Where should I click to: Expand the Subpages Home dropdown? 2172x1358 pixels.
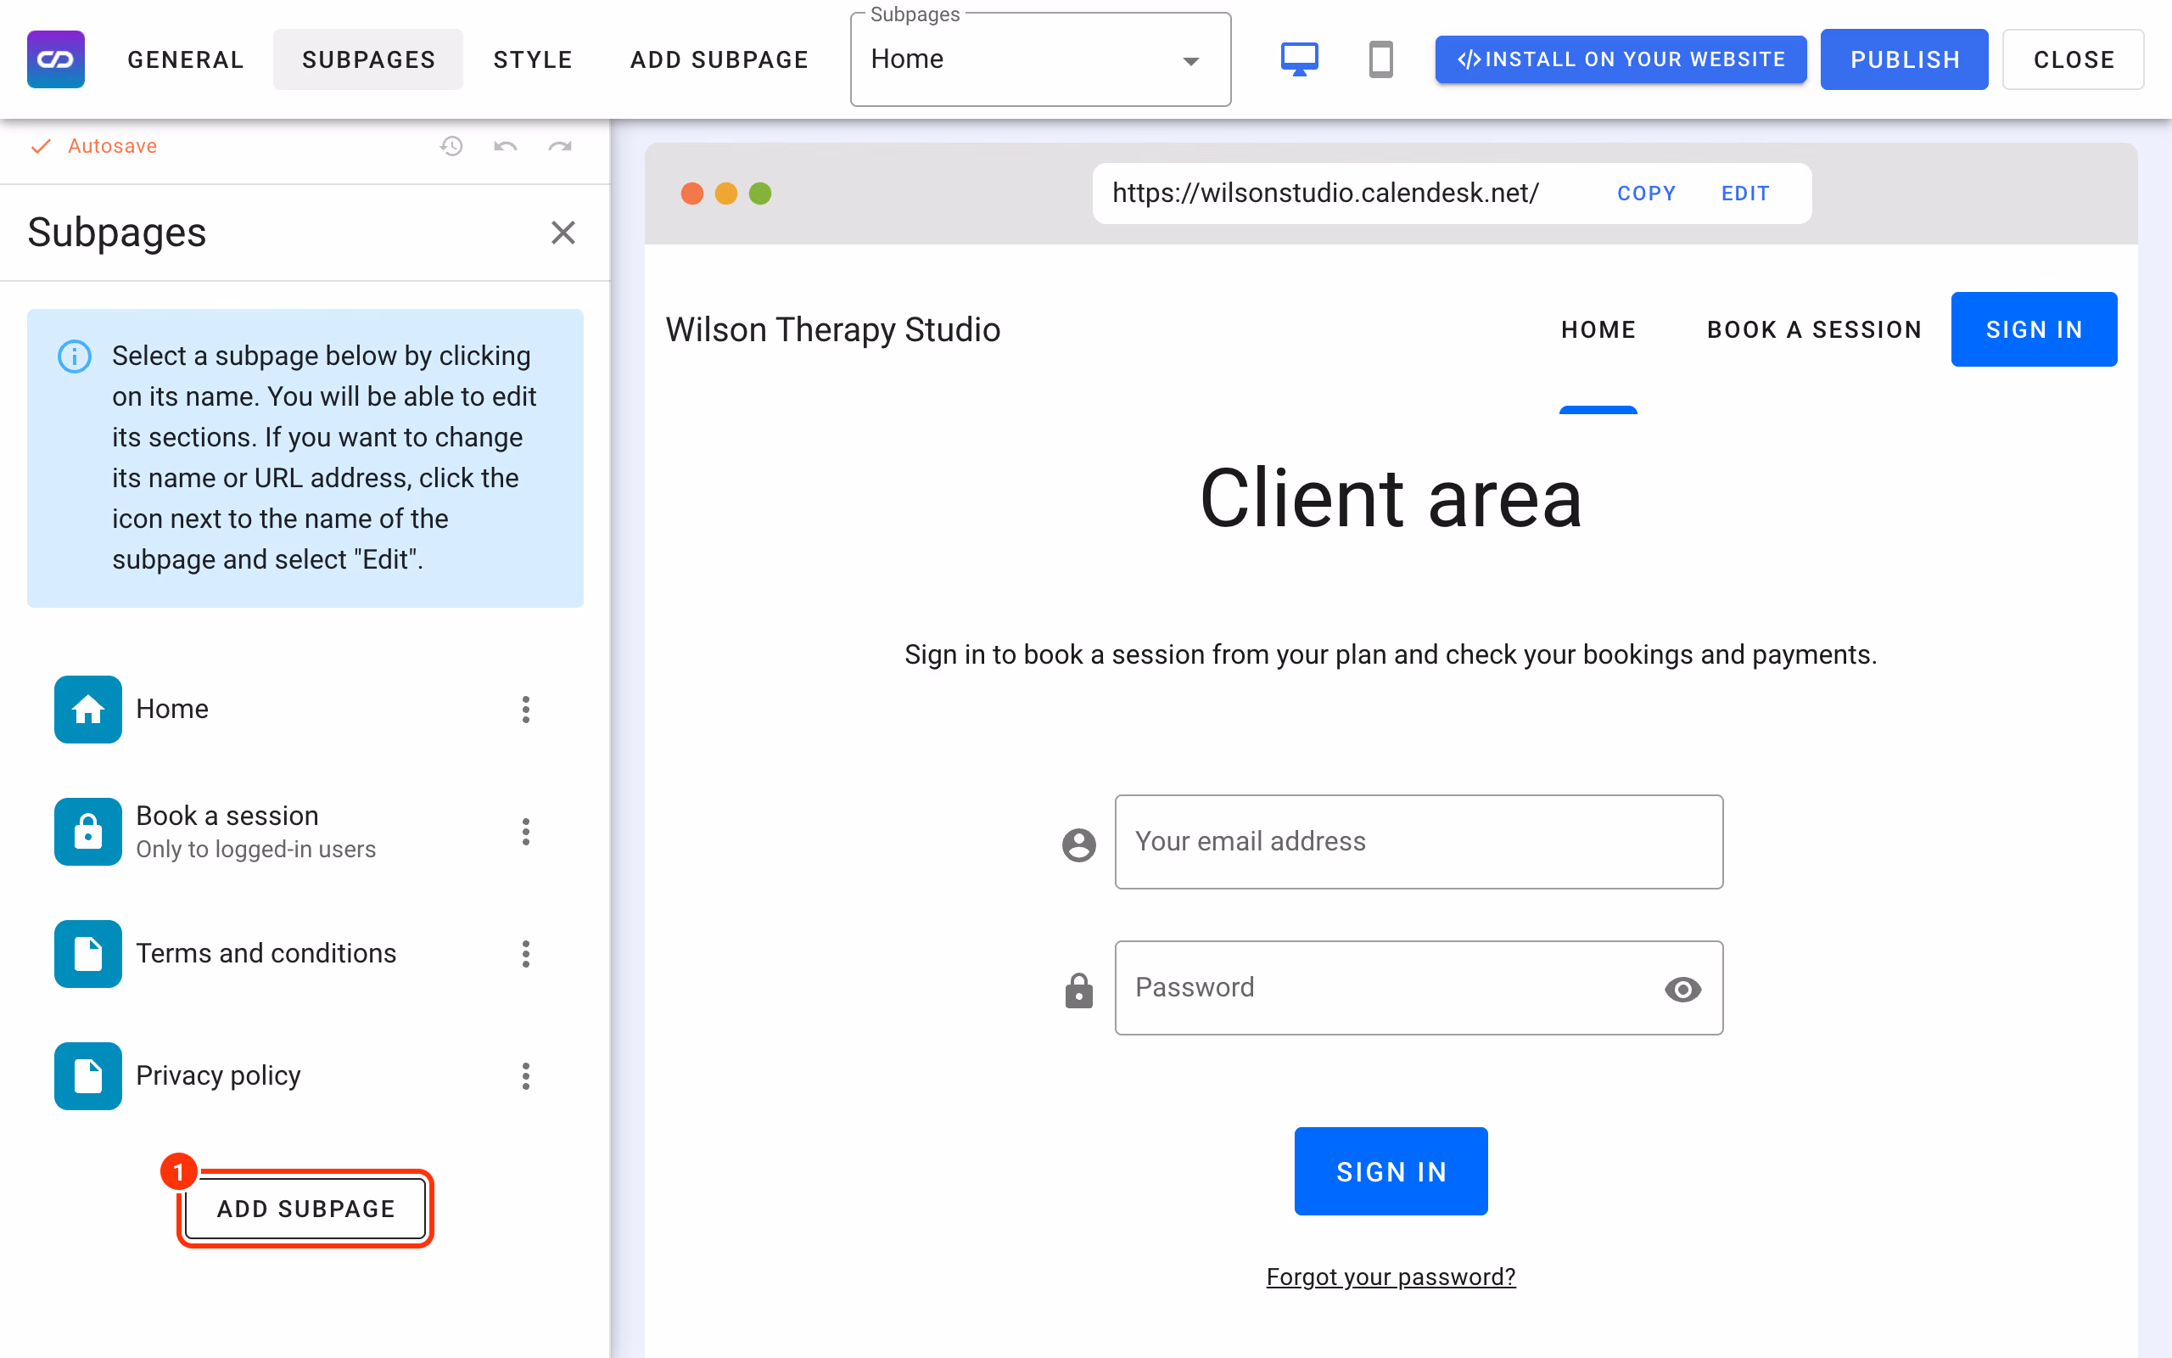click(1040, 59)
